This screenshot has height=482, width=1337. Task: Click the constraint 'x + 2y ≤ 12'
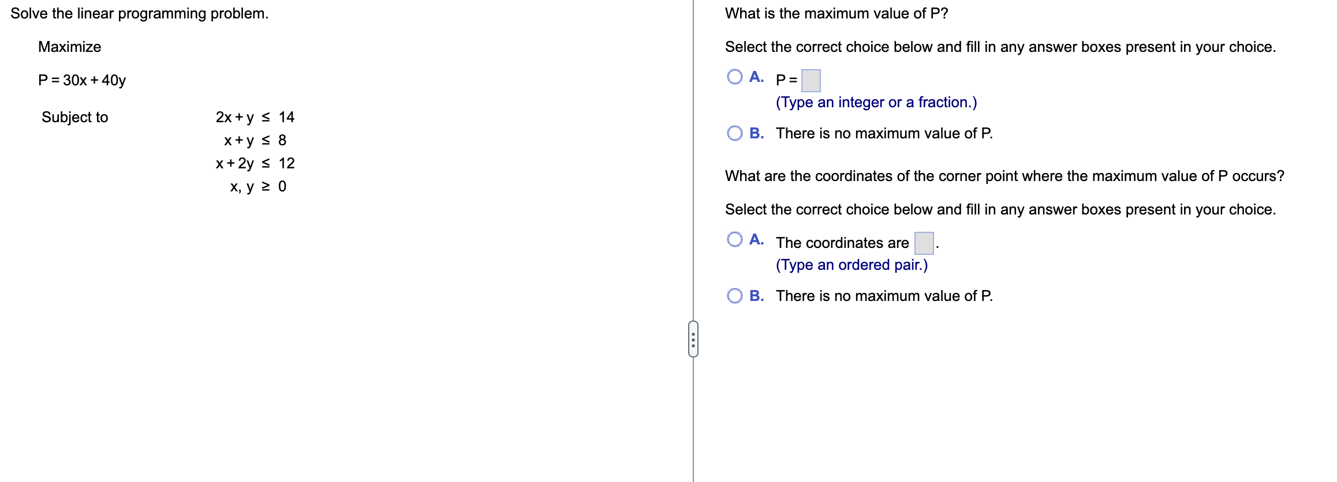coord(254,163)
